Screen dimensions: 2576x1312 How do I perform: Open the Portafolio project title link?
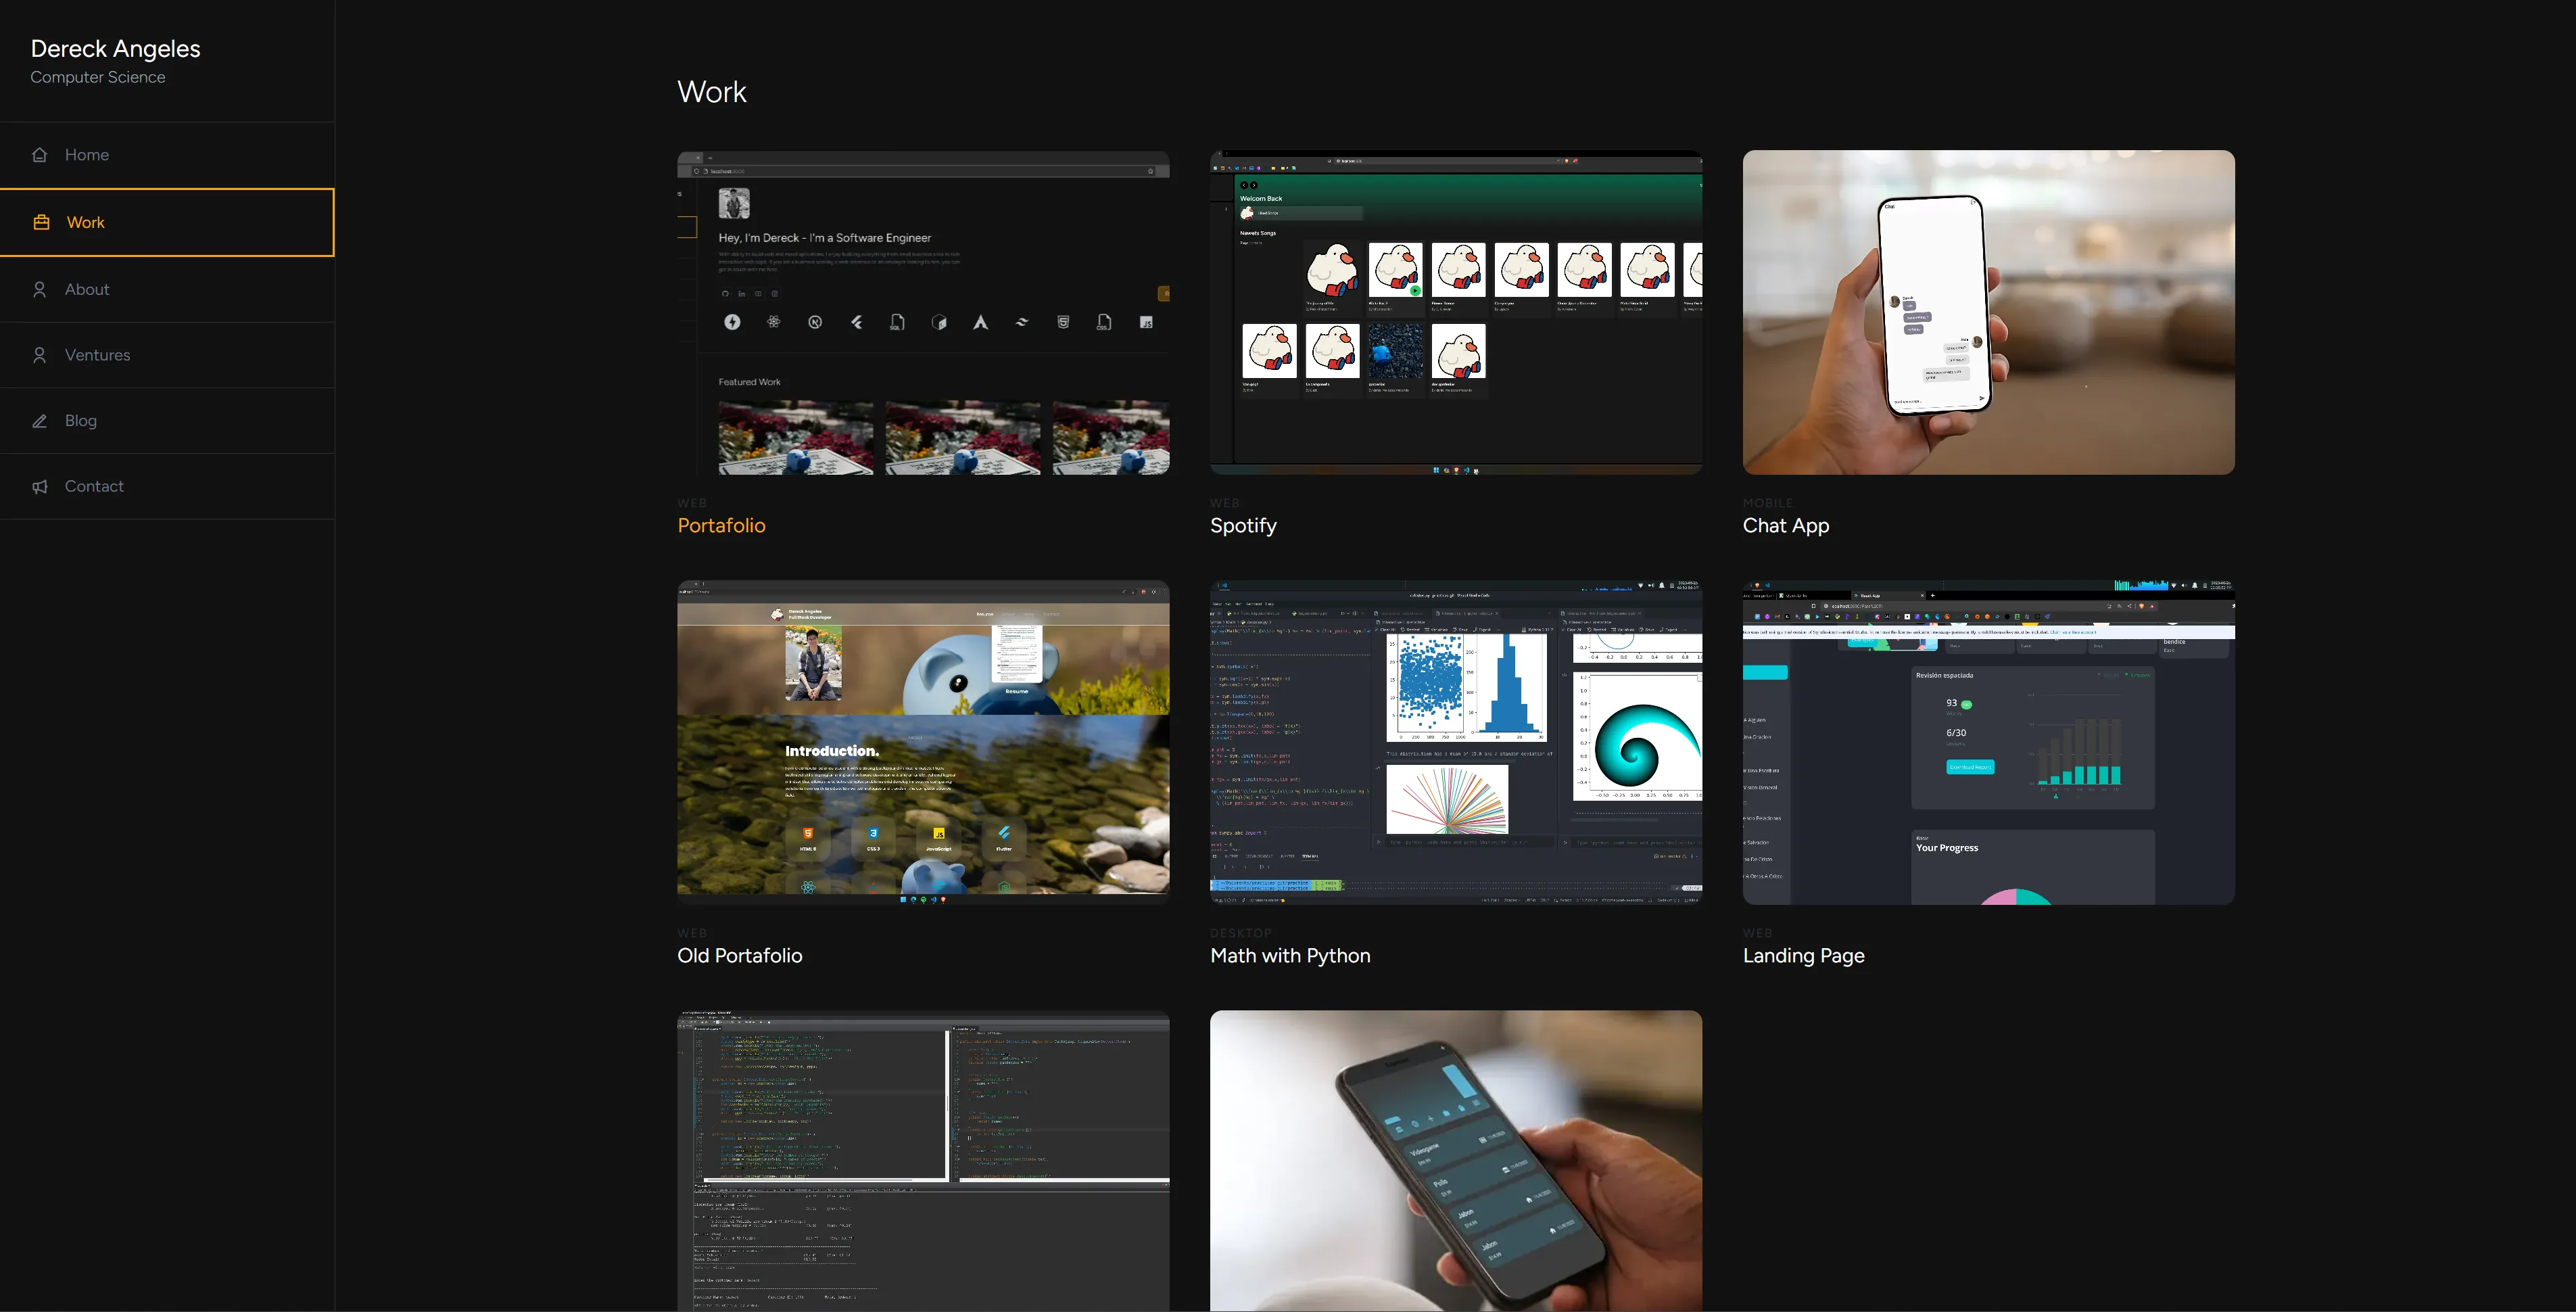[x=721, y=525]
